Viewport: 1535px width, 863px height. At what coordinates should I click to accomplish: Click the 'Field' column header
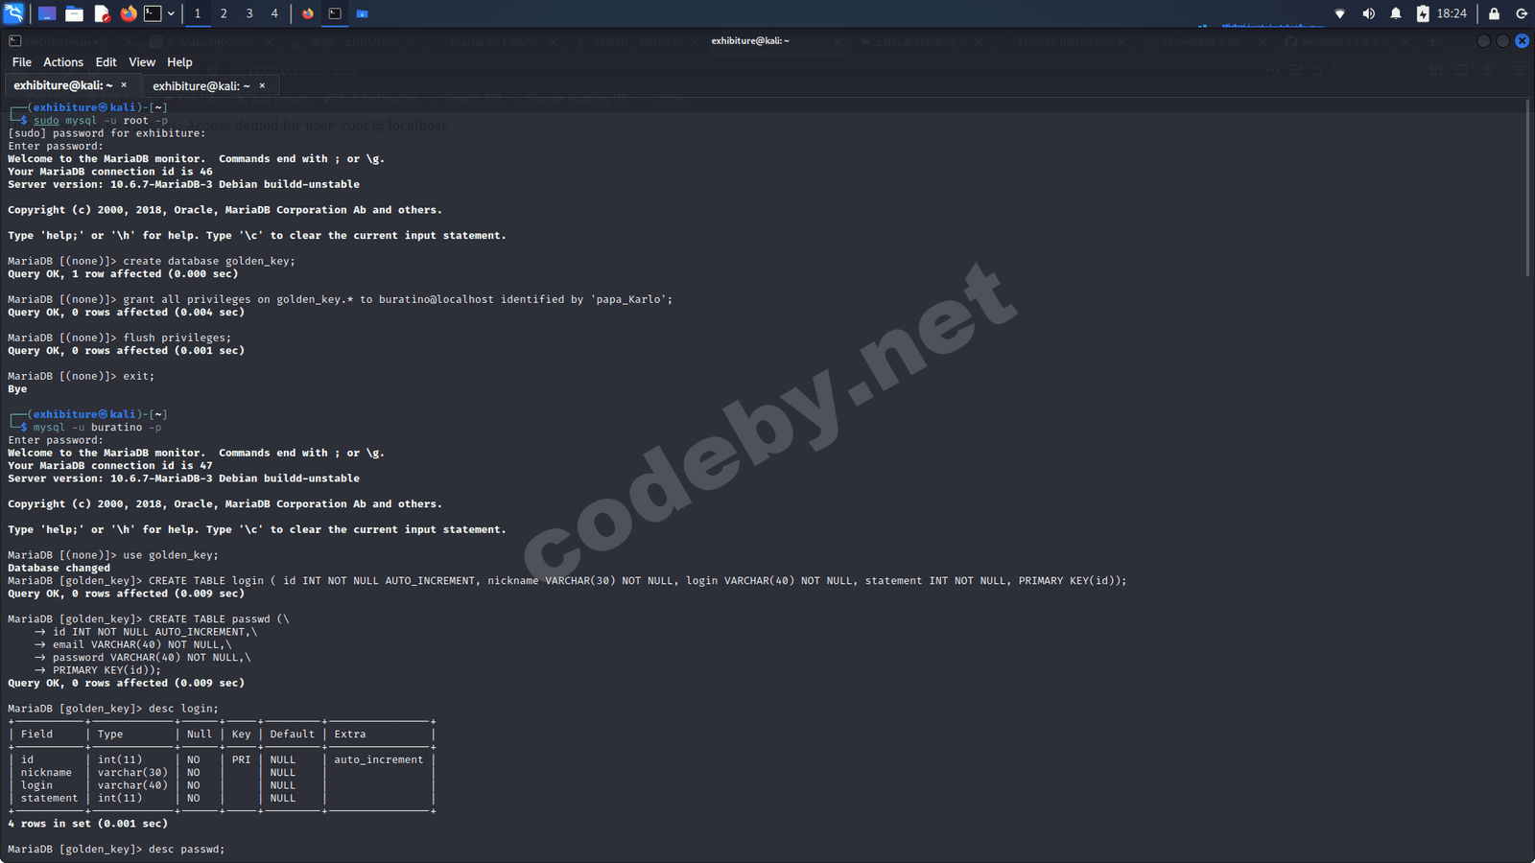click(x=36, y=735)
